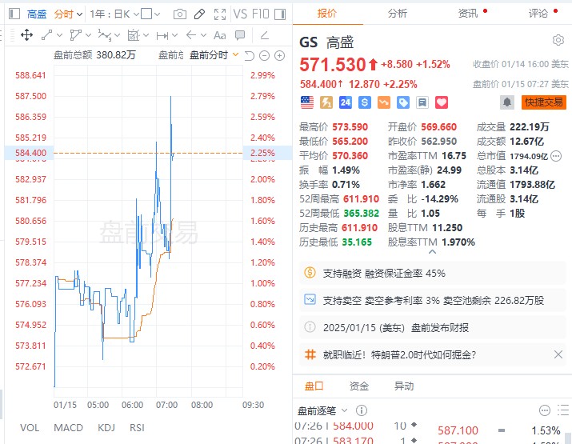This screenshot has height=444, width=572.
Task: Click the notes document icon
Action: click(x=422, y=102)
